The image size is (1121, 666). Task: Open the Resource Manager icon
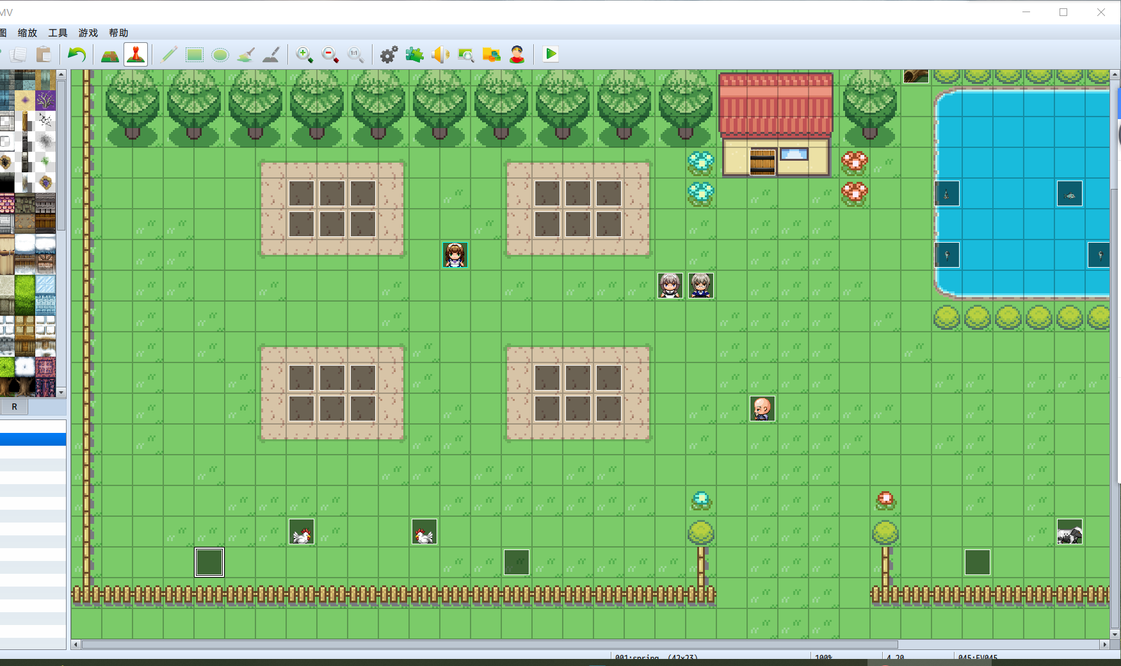[492, 54]
